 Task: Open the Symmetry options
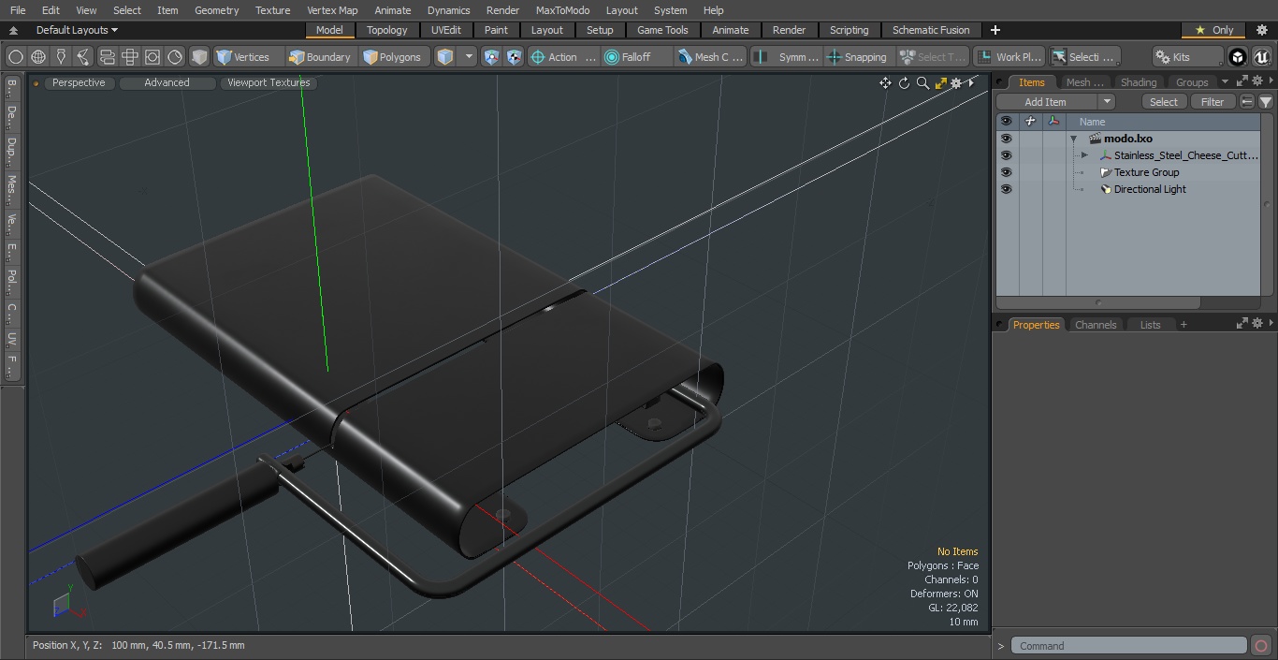(787, 57)
